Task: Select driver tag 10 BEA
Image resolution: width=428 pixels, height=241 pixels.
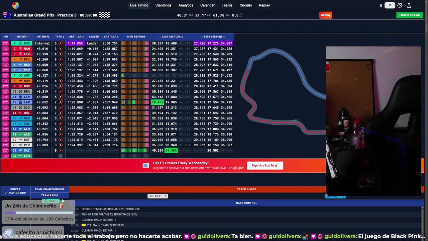Action: (22, 92)
